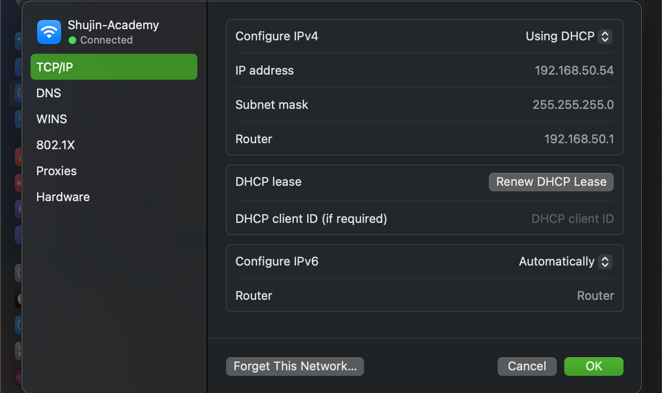This screenshot has height=393, width=662.
Task: Click the DHCP client ID input field
Action: click(x=573, y=218)
